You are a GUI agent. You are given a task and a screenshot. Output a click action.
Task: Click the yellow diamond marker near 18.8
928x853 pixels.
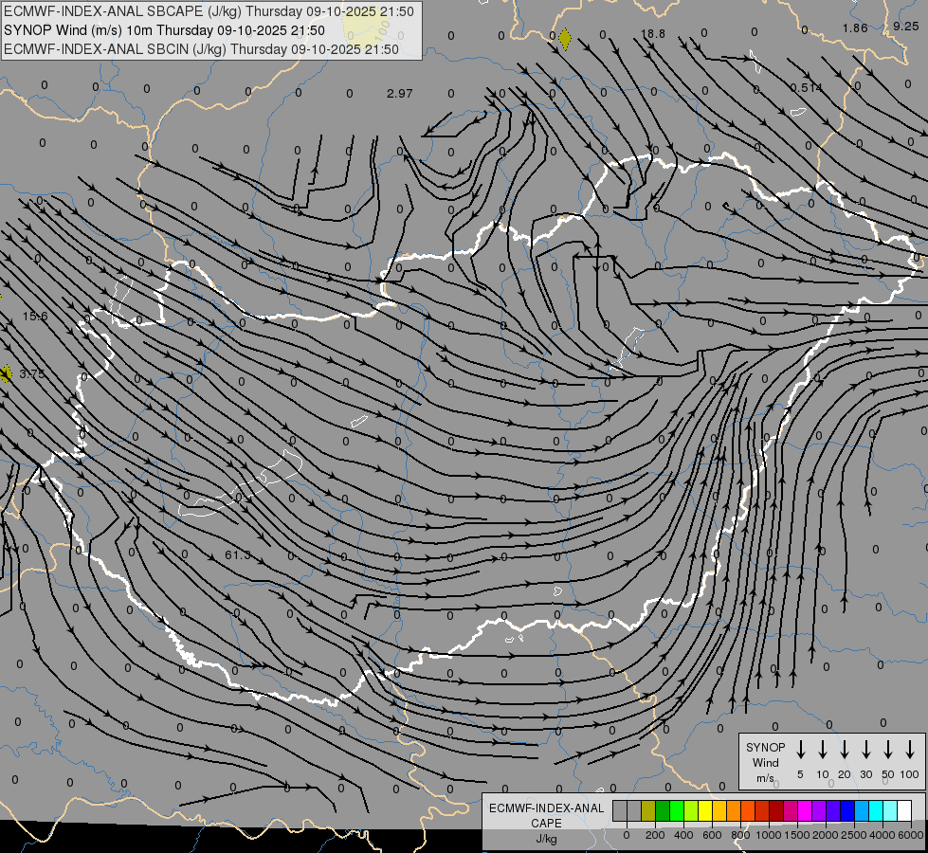pyautogui.click(x=565, y=39)
